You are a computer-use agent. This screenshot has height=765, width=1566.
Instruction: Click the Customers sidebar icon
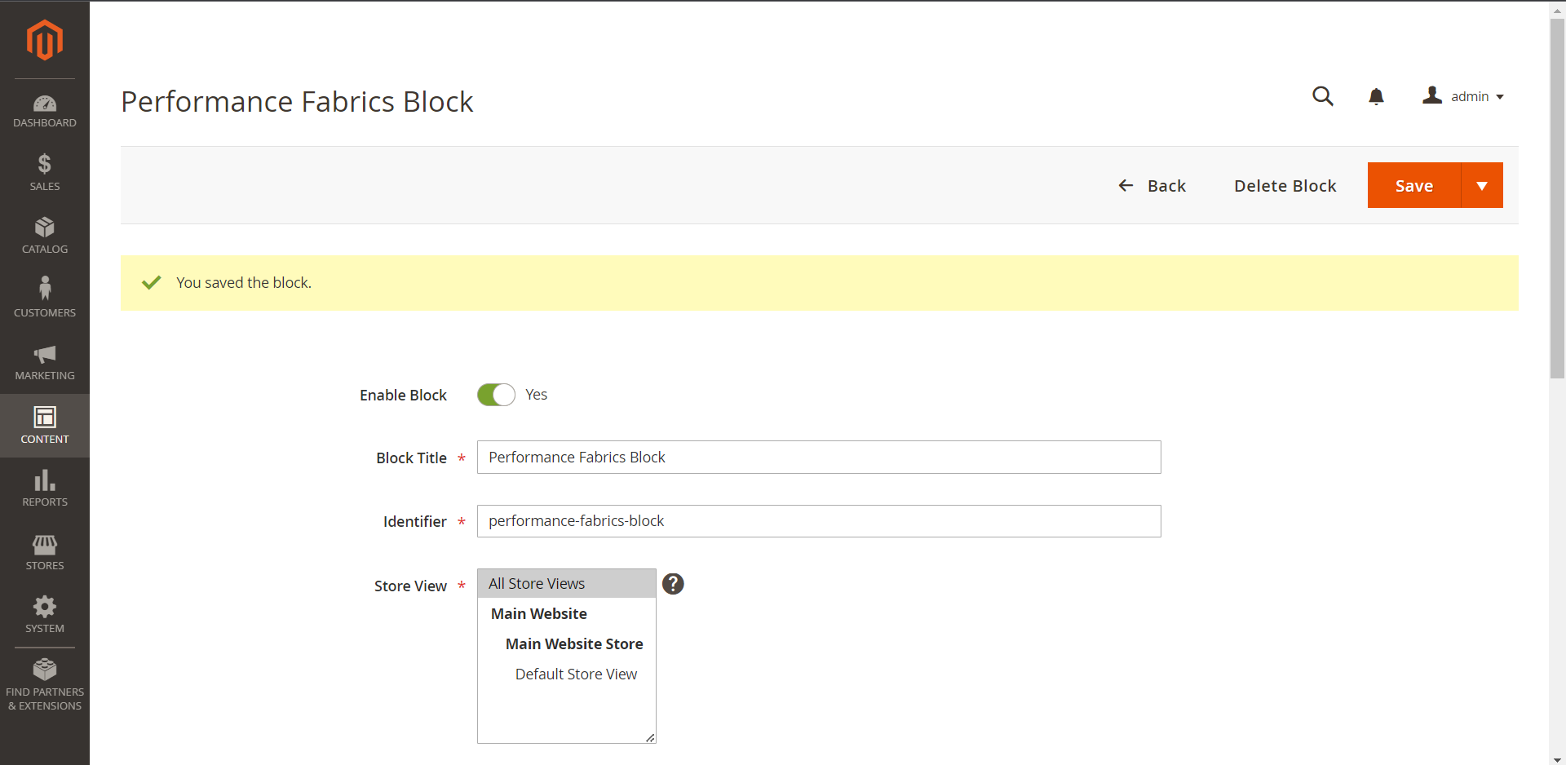[x=44, y=296]
